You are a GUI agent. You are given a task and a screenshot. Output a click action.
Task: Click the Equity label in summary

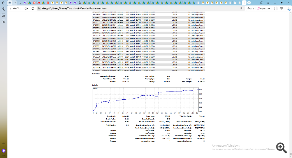pos(152,81)
